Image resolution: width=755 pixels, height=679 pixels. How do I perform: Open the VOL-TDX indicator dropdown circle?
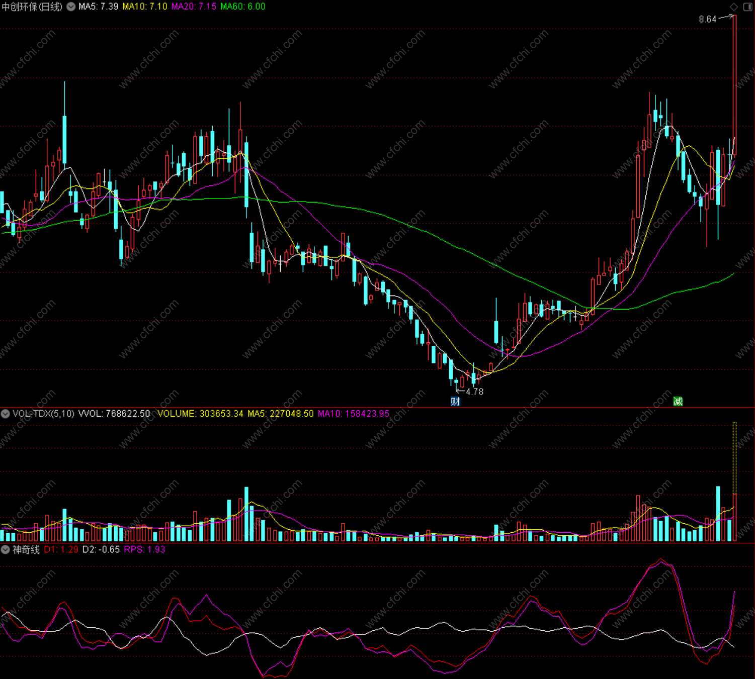pyautogui.click(x=6, y=414)
